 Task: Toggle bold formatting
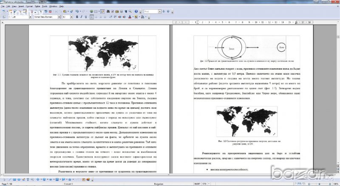77,17
